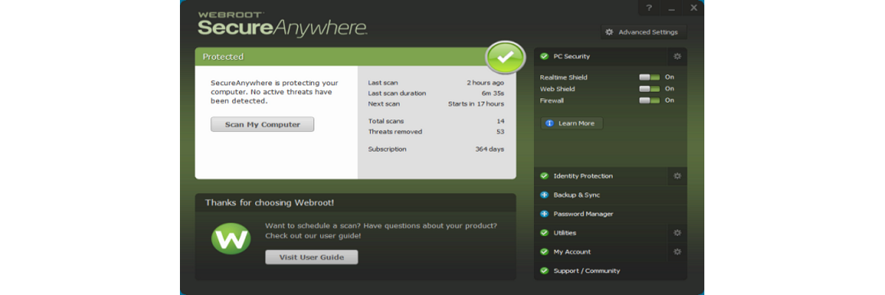Click the Utilities green check icon
Viewport: 885px width, 295px height.
(544, 232)
